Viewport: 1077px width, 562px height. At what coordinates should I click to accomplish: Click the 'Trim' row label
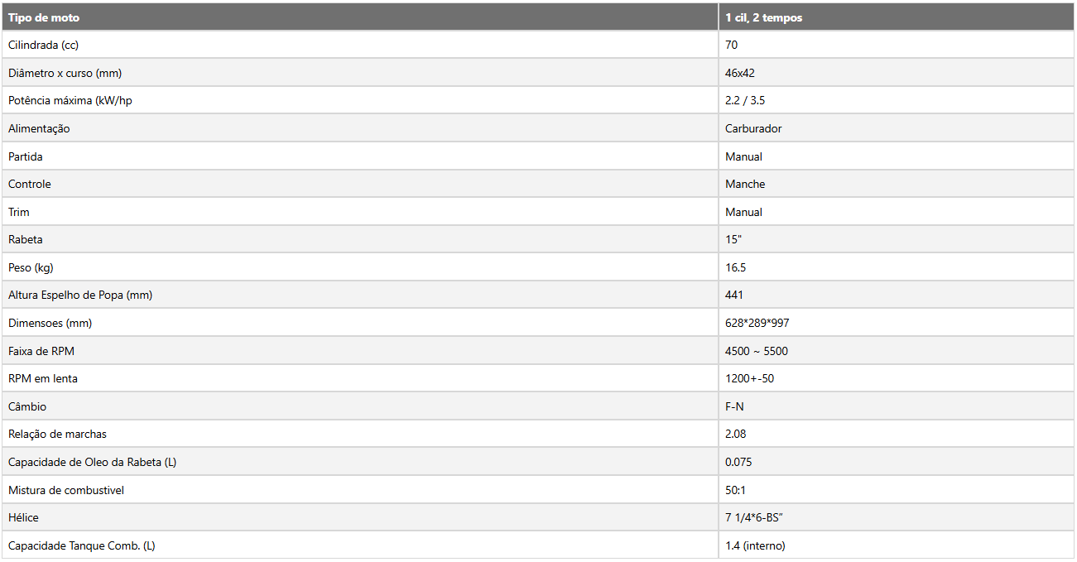coord(19,212)
